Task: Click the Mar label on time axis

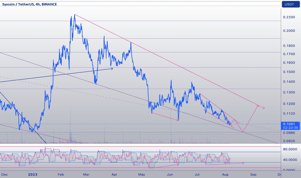Action: [x=86, y=174]
